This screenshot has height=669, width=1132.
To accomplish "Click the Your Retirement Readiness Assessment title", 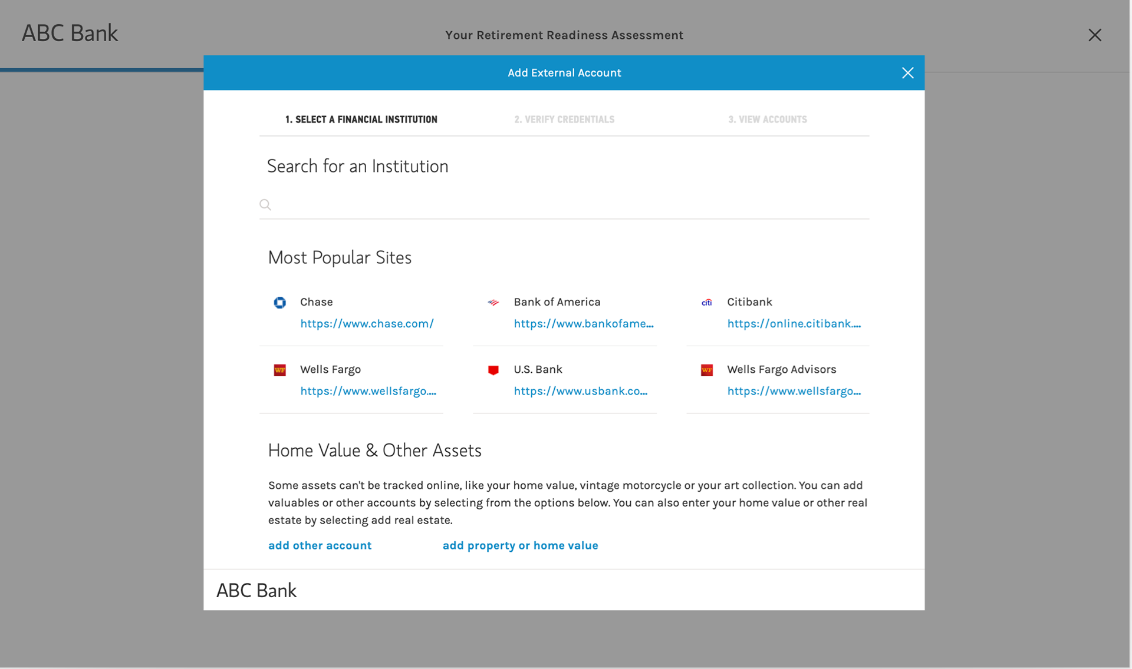I will tap(564, 35).
